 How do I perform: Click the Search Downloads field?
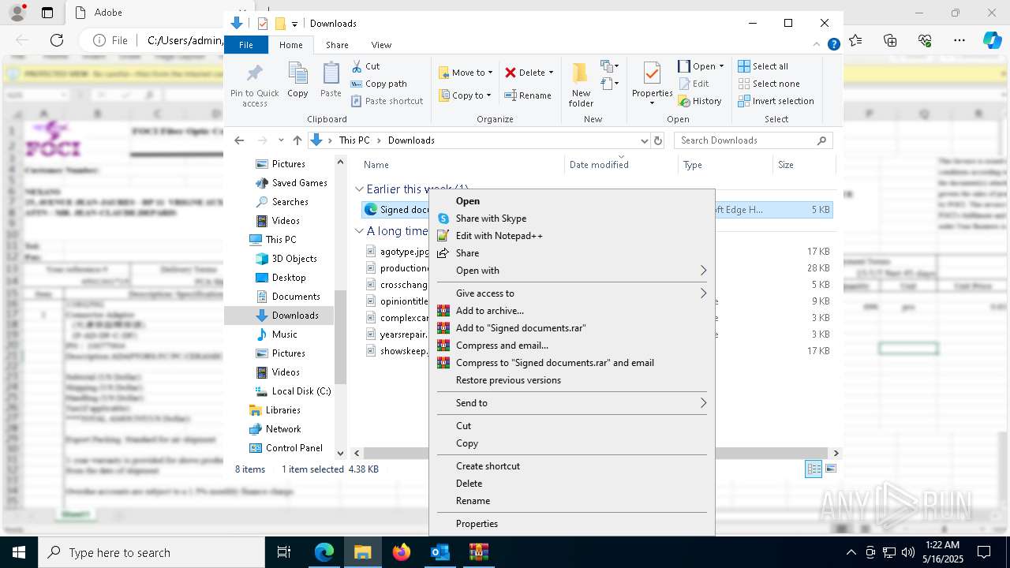[754, 140]
